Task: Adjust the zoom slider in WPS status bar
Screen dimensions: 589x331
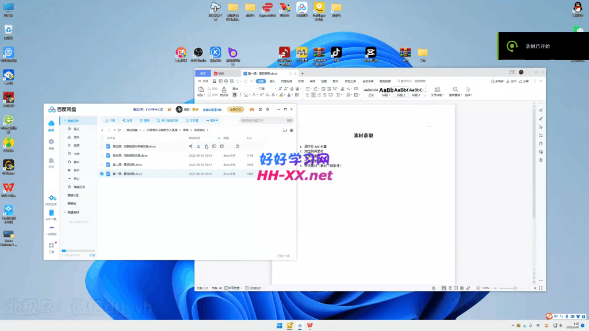Action: pyautogui.click(x=515, y=288)
